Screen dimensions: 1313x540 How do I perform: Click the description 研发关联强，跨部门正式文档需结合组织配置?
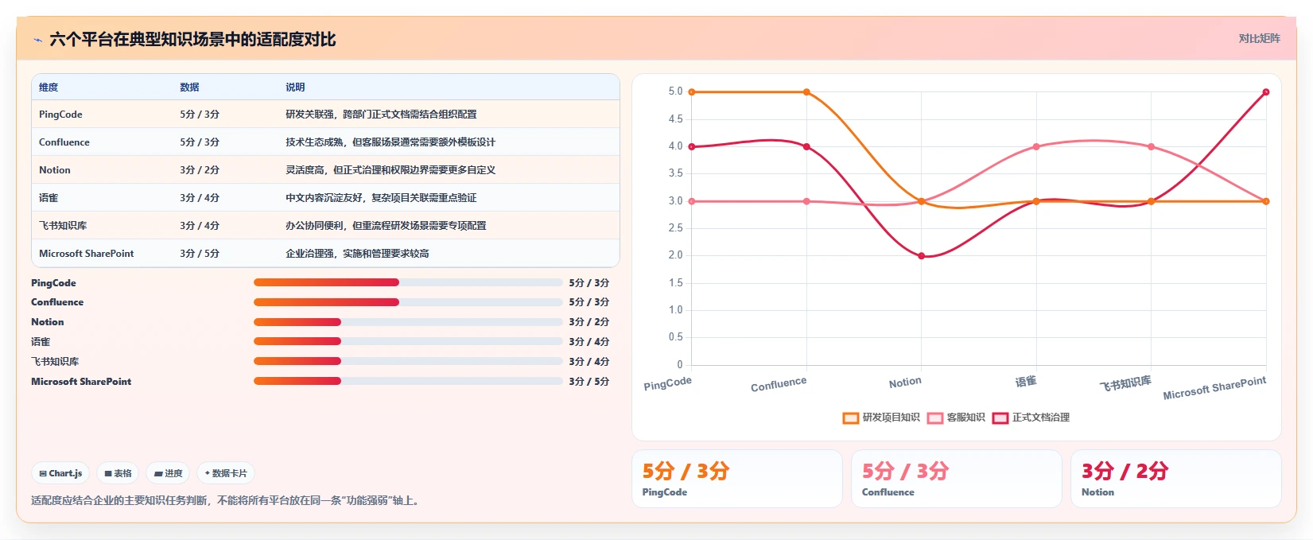[381, 115]
